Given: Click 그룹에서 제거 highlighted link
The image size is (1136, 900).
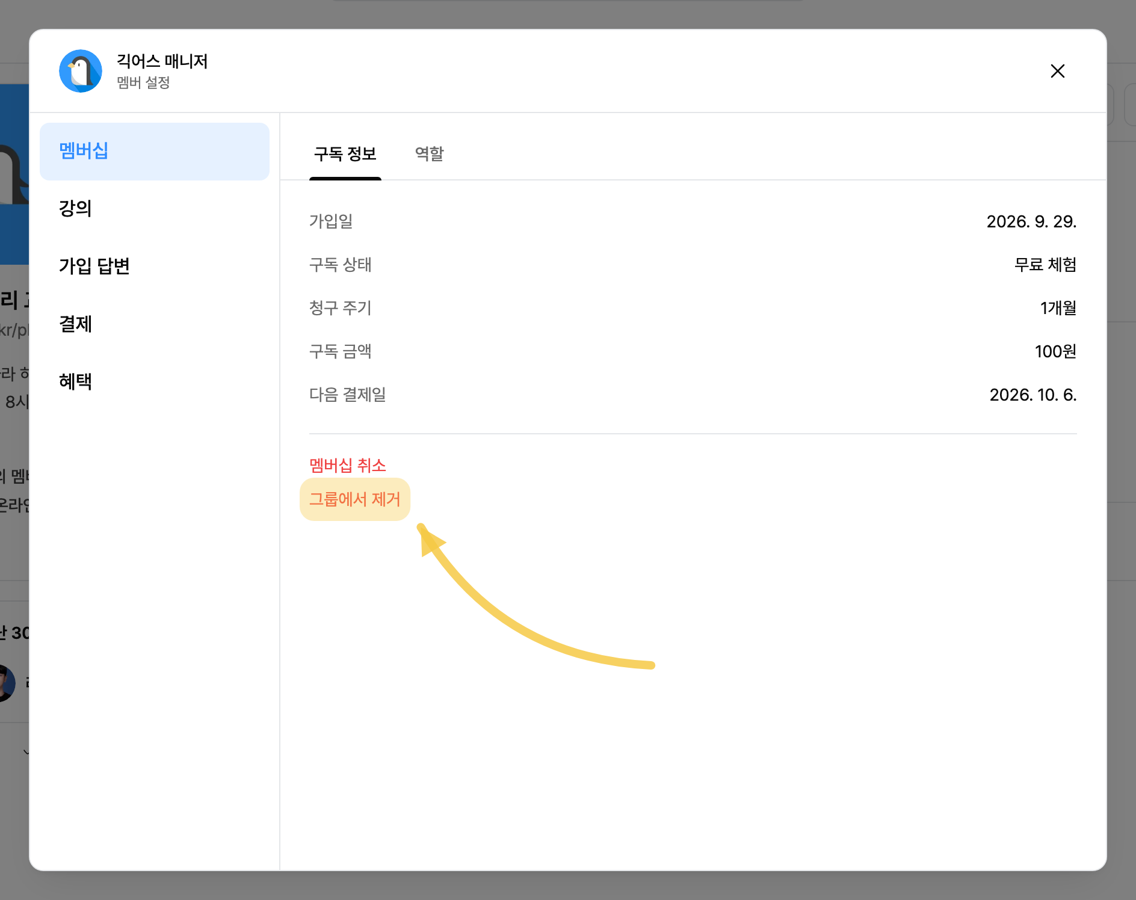Looking at the screenshot, I should coord(355,499).
